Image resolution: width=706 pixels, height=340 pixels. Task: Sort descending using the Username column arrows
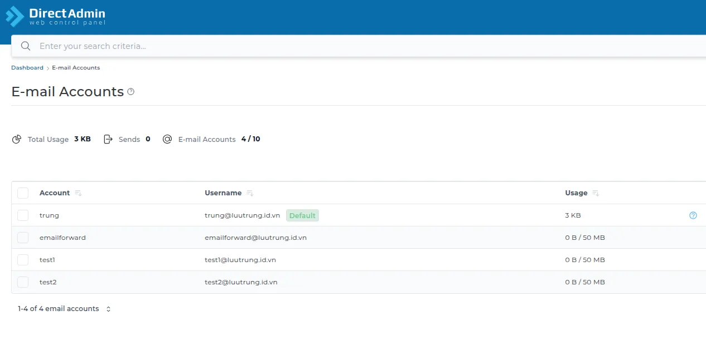click(x=249, y=193)
